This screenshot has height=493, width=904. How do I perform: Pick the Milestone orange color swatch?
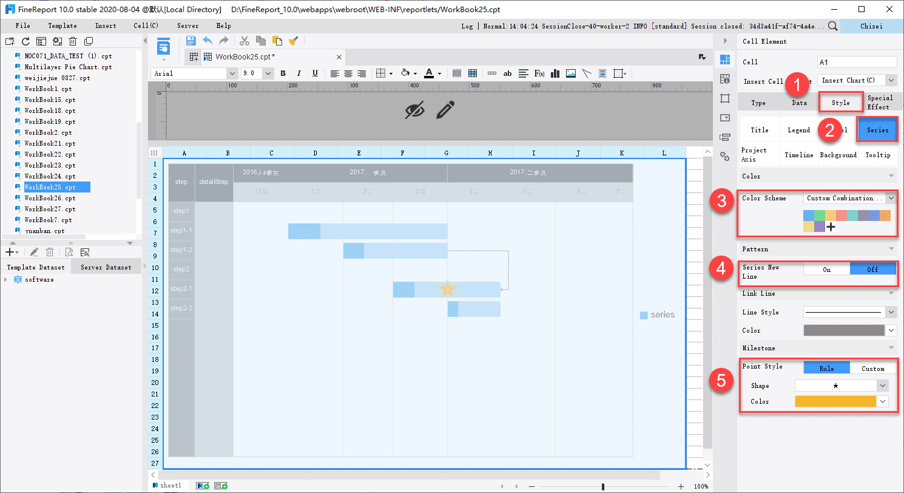click(835, 401)
